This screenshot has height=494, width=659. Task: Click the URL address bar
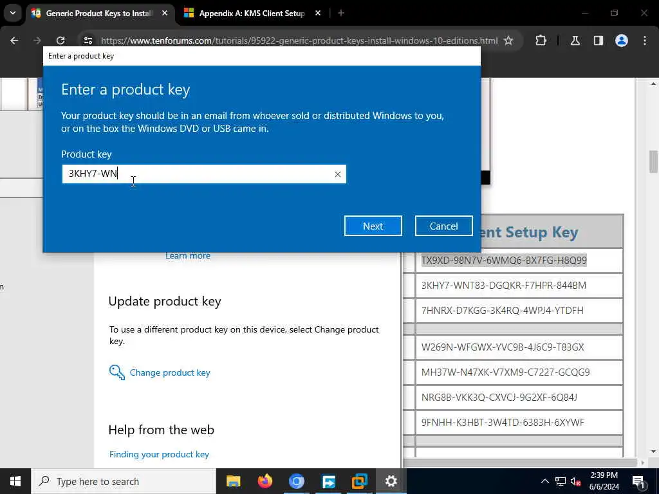click(299, 41)
